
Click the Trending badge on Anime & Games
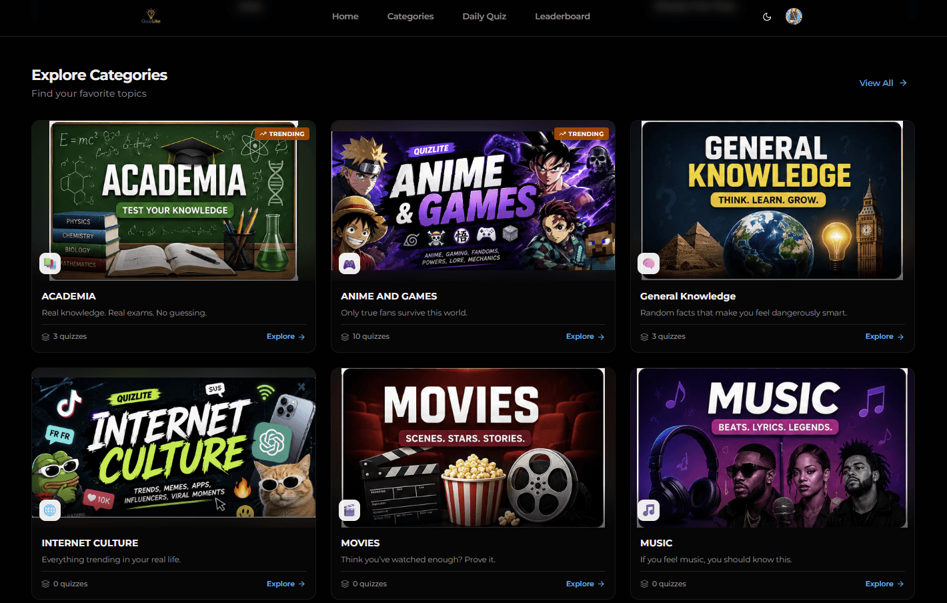point(582,133)
